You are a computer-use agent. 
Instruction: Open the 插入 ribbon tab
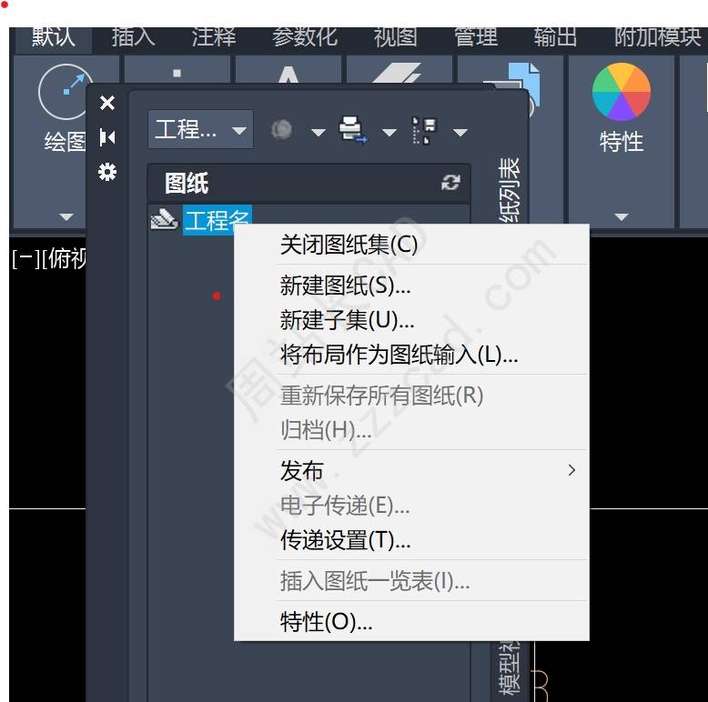click(133, 37)
